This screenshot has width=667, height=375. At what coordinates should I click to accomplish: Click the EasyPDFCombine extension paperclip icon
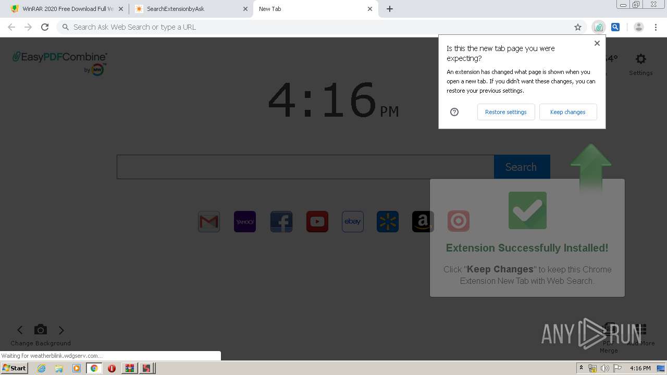[598, 27]
